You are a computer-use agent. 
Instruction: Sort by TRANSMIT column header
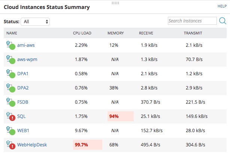tap(193, 33)
